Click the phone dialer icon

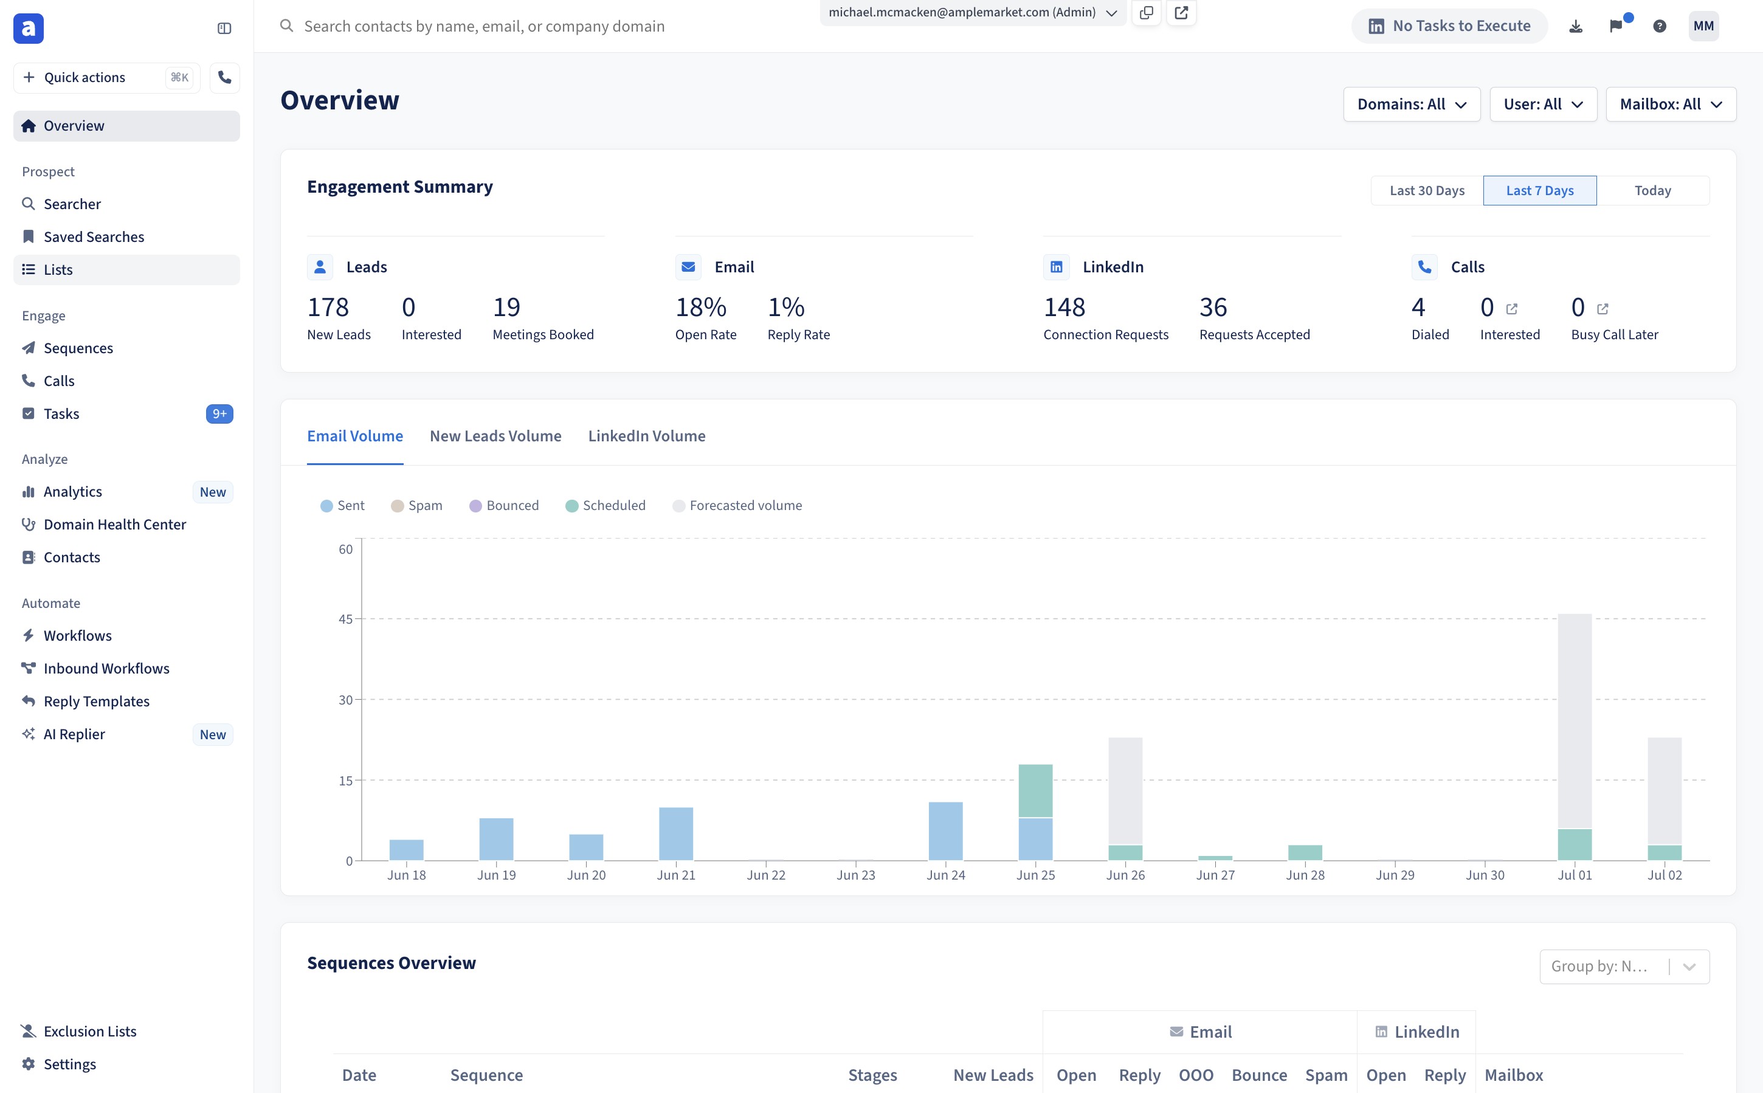click(225, 77)
